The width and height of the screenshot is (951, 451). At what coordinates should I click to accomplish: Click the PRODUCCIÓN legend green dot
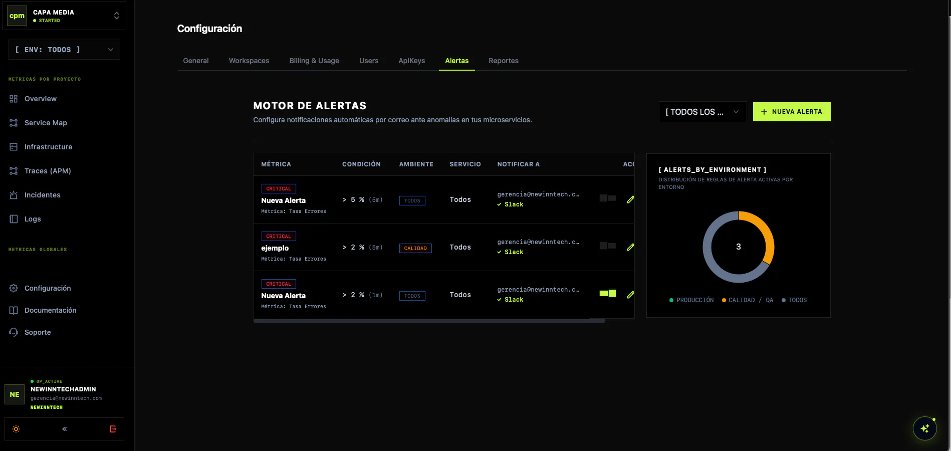point(671,300)
